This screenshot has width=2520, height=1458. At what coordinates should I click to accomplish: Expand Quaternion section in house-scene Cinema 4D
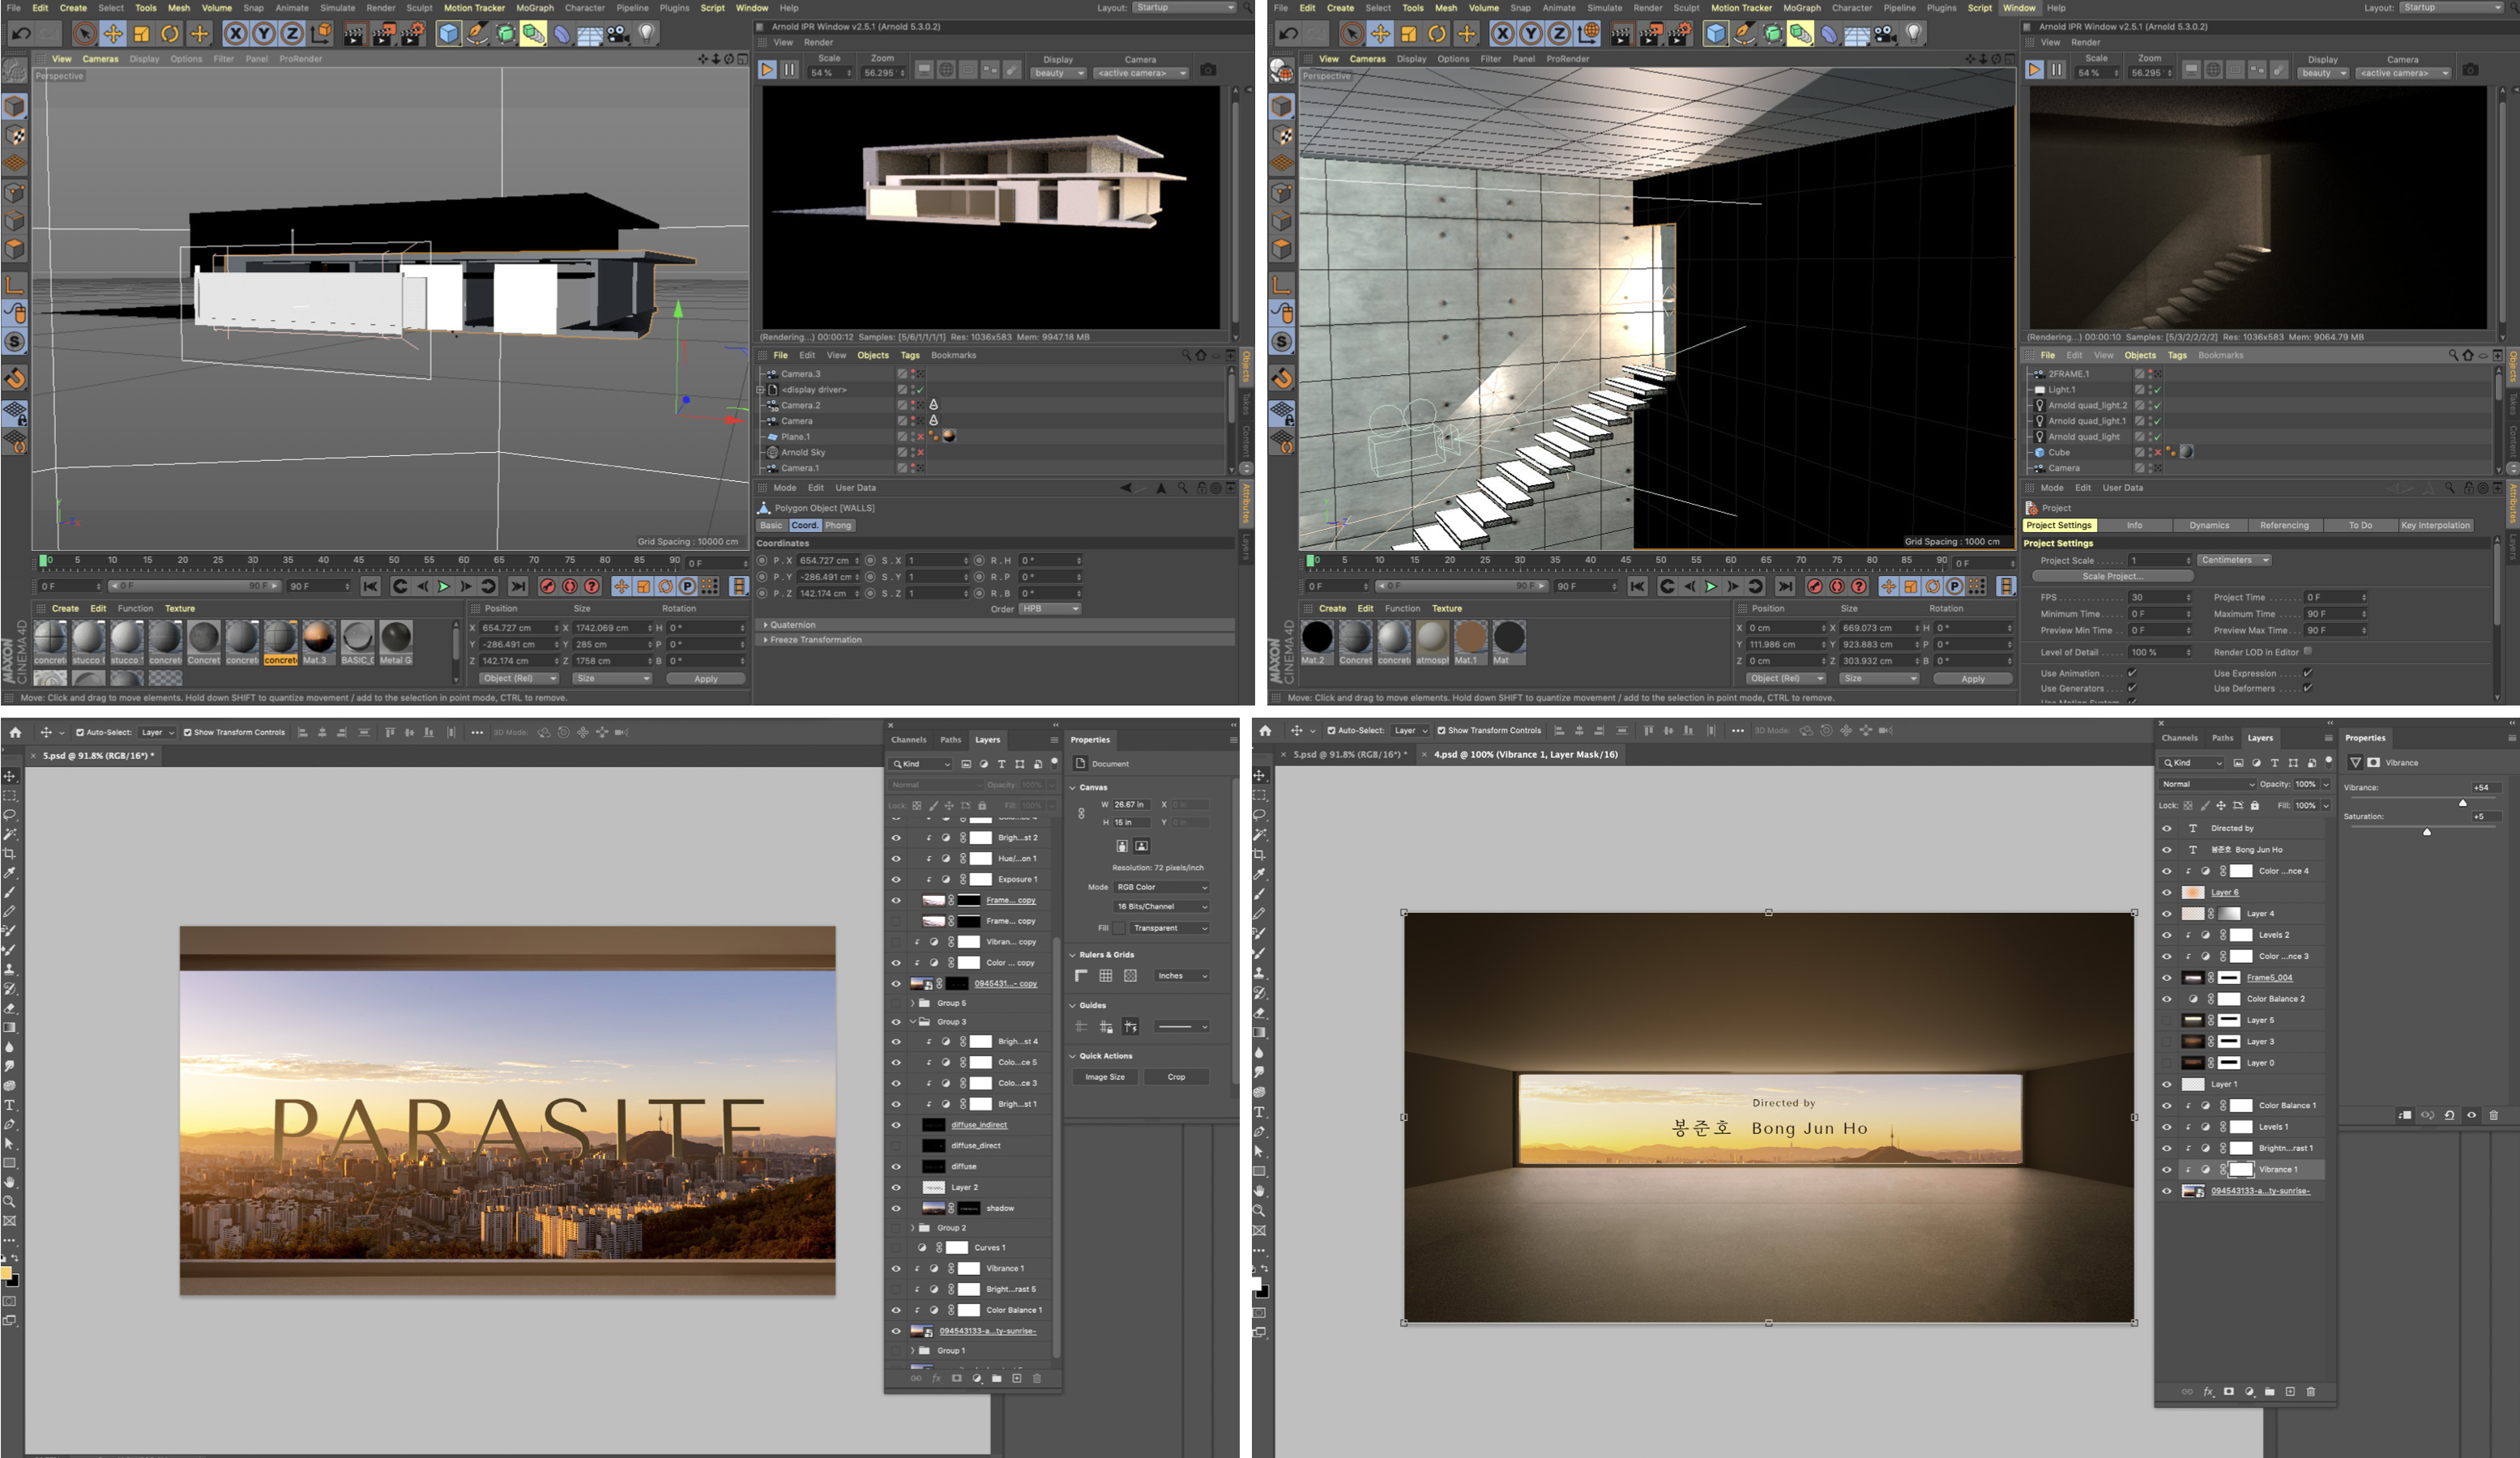pos(995,625)
